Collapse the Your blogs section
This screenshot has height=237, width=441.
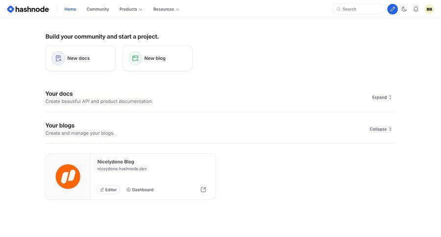381,129
